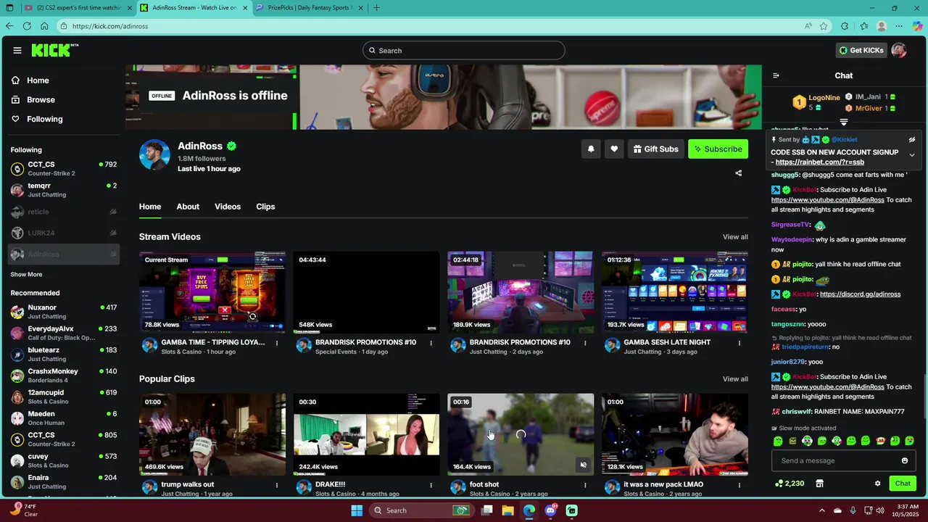The height and width of the screenshot is (522, 928).
Task: Open EverydayAlvx recommended channel
Action: pos(64,333)
